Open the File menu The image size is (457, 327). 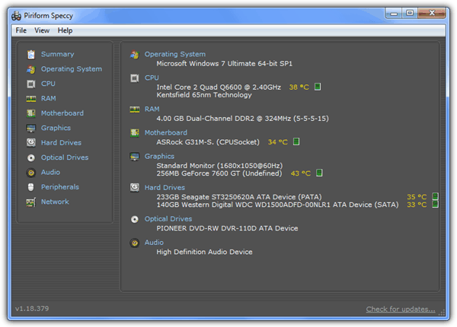click(21, 30)
